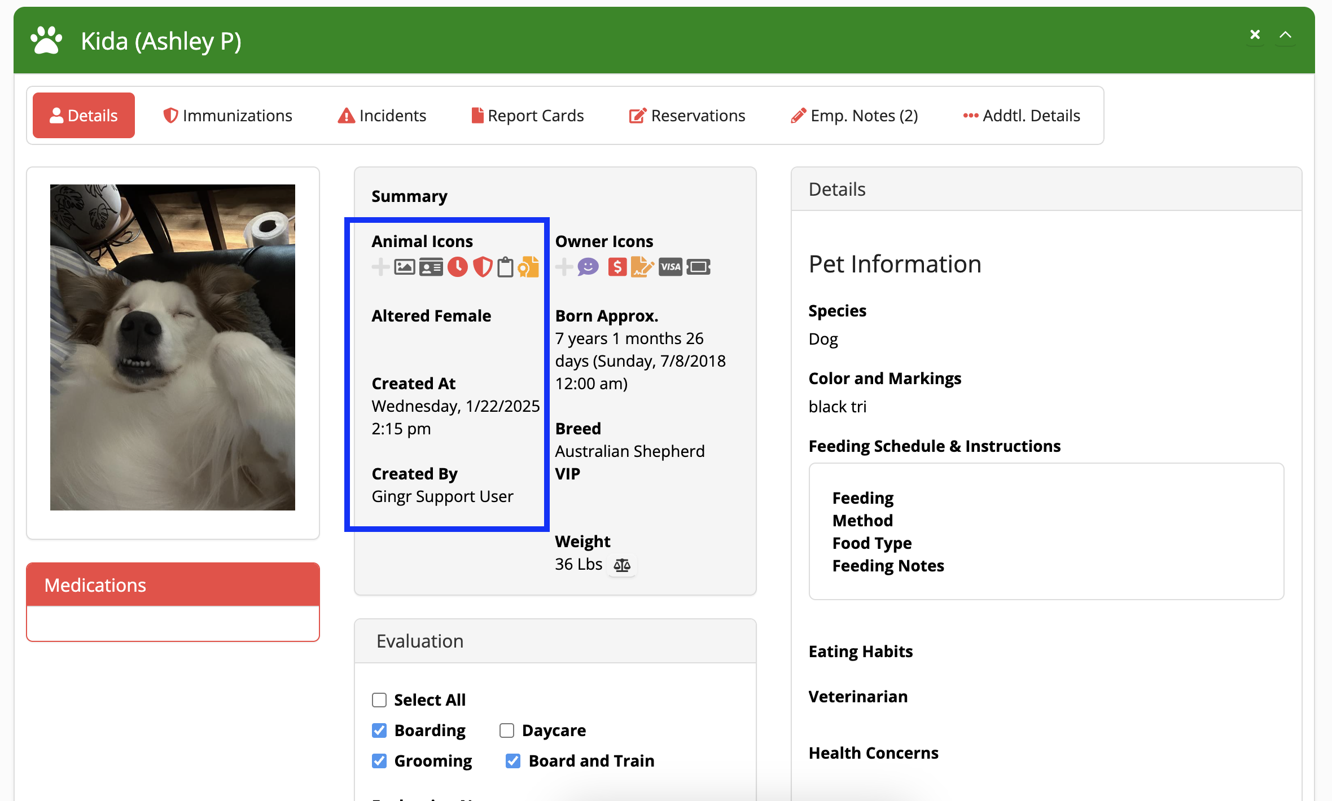This screenshot has width=1332, height=801.
Task: Click the '36 Lbs' weight value
Action: point(579,564)
